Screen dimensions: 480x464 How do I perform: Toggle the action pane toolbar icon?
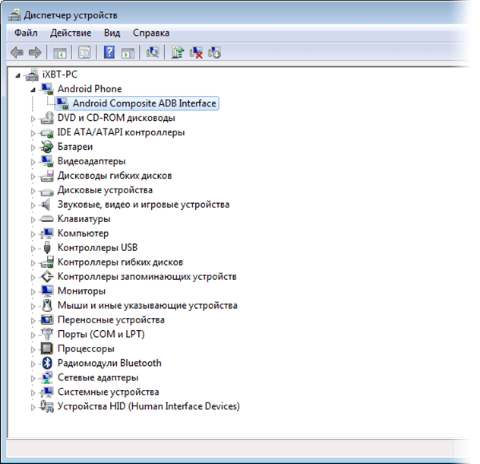click(x=128, y=52)
